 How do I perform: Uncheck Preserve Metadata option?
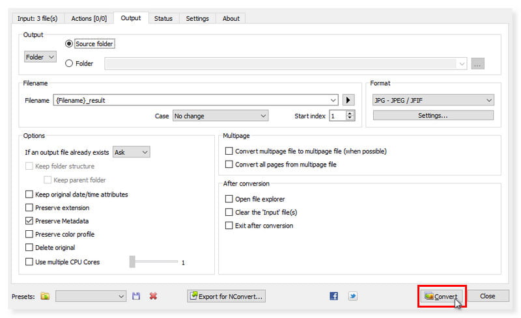point(29,221)
